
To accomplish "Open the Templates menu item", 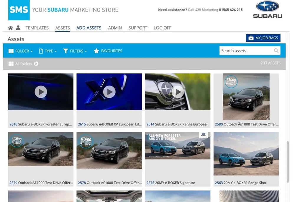I will 37,28.
